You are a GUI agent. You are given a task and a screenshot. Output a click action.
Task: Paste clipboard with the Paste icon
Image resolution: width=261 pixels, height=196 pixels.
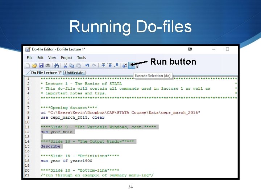[79, 65]
